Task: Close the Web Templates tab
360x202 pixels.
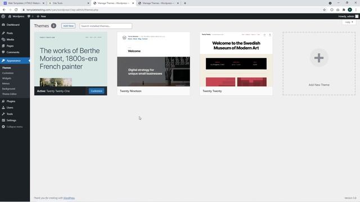Action: [x=43, y=3]
